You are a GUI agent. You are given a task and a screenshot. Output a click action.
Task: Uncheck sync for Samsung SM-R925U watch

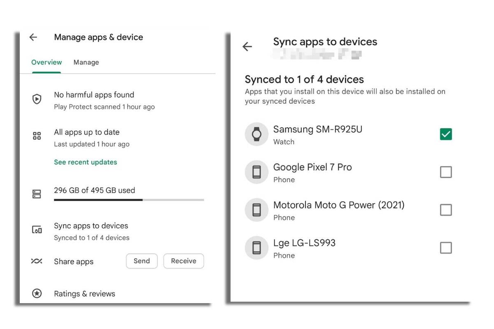446,134
